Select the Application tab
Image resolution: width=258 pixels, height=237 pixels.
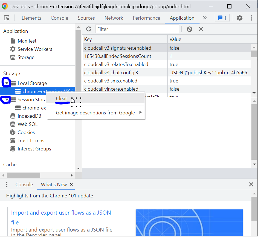click(182, 18)
